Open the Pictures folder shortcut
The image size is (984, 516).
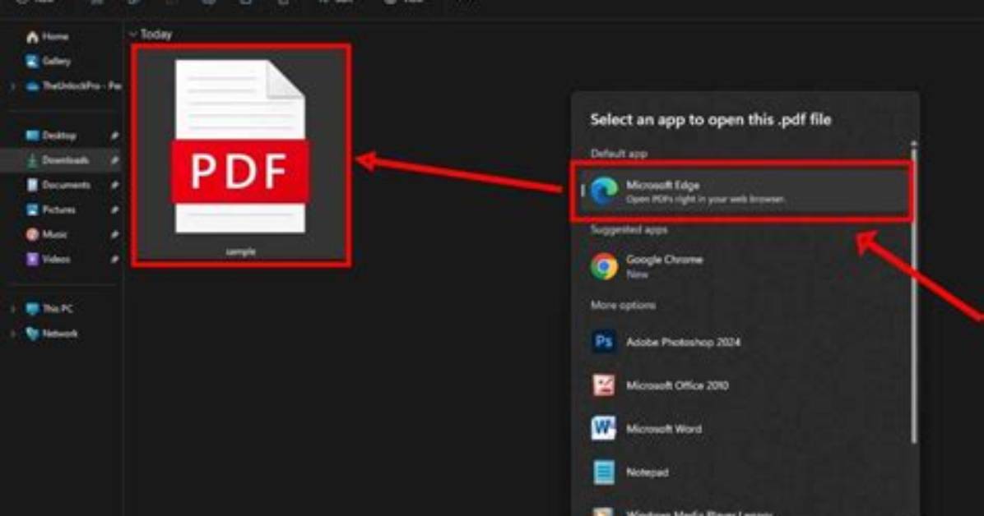(x=51, y=210)
